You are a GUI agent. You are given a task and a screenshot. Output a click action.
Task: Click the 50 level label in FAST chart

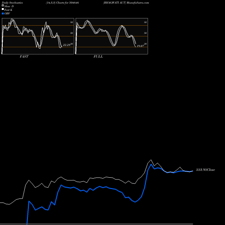pos(72,33)
